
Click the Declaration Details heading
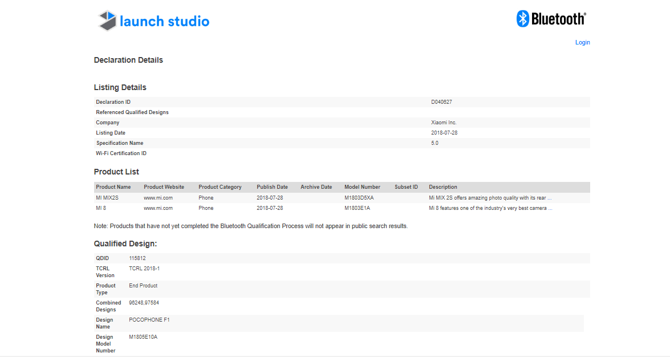128,60
